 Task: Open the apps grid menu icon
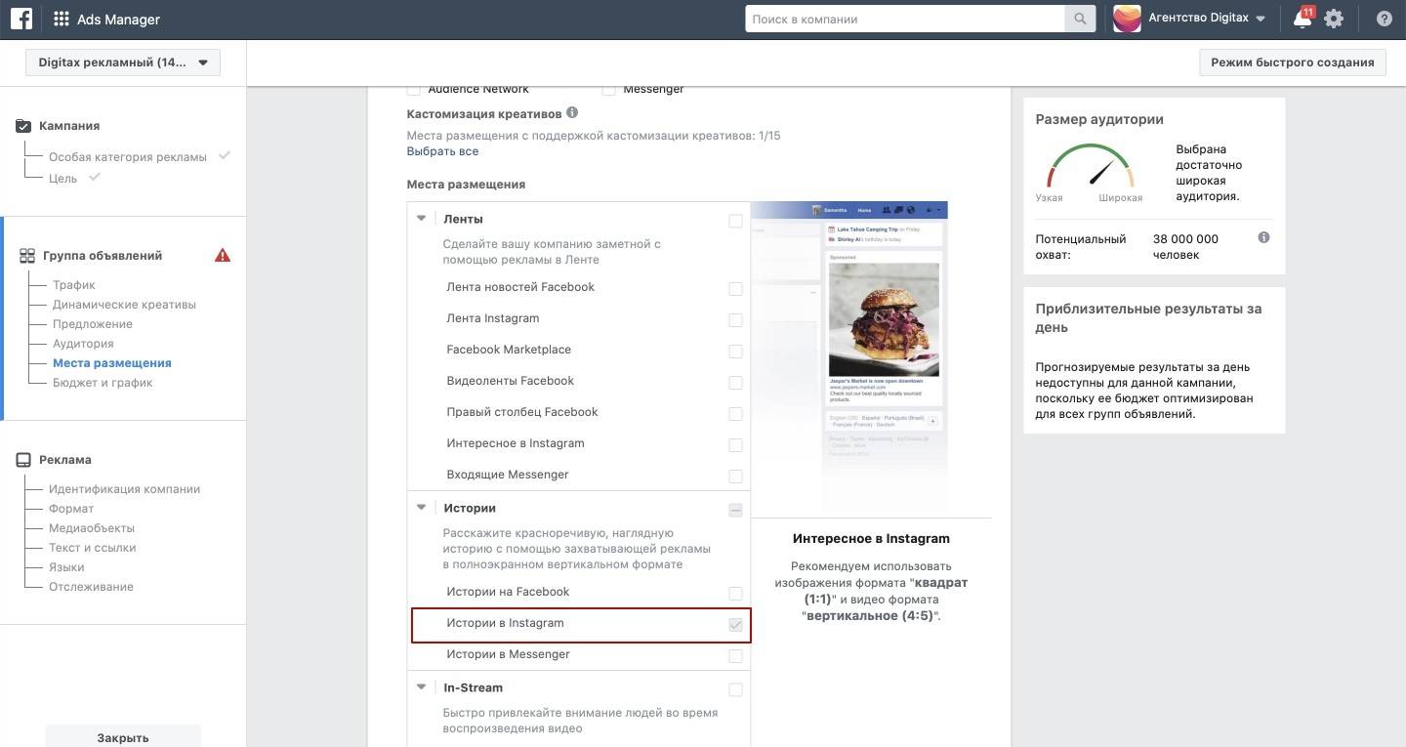point(61,20)
